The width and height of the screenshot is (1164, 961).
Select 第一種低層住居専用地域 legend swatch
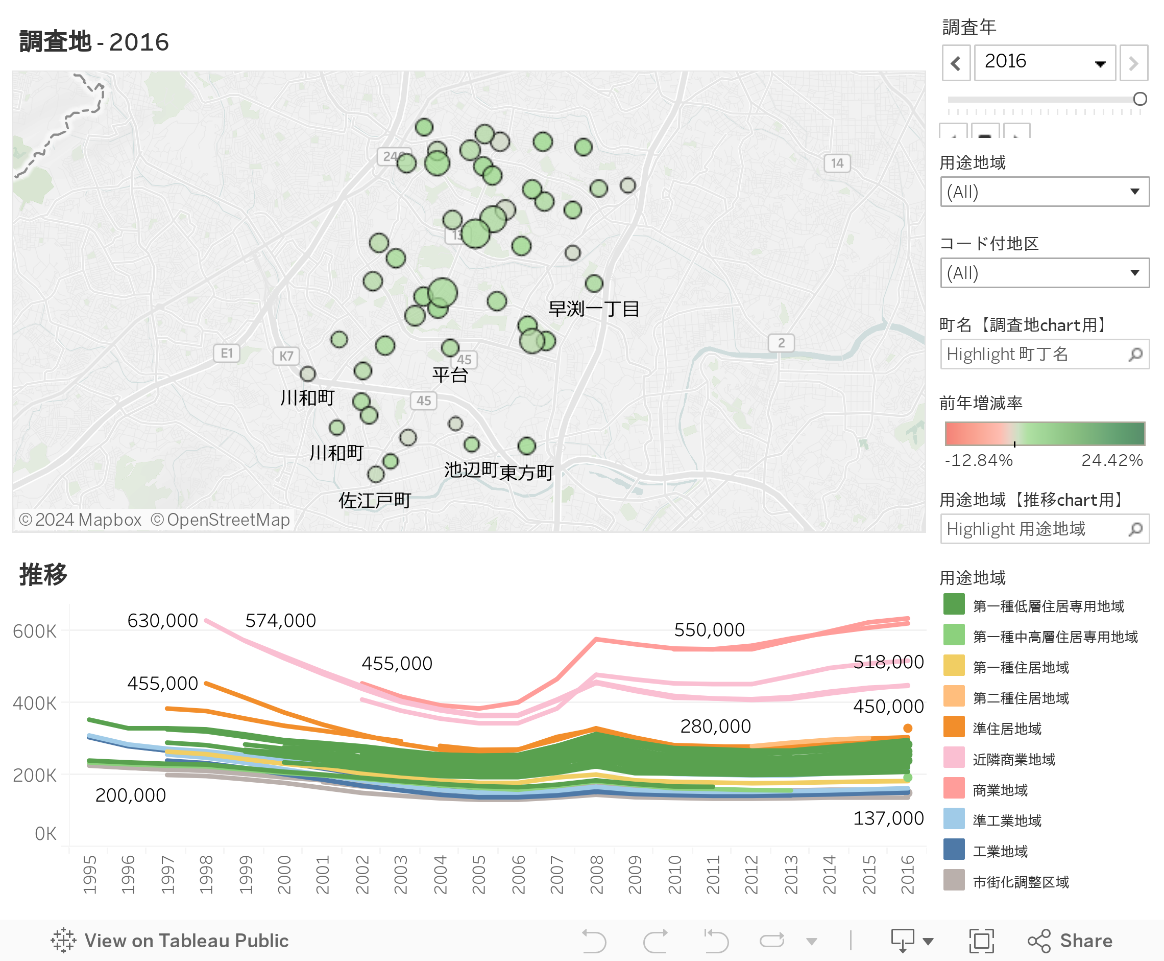click(954, 604)
